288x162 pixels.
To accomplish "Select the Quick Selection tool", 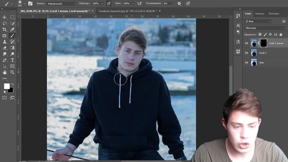I will (12, 23).
